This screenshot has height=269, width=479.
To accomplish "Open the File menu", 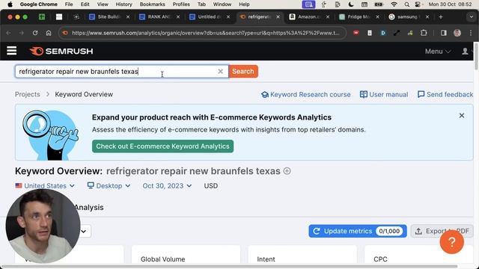I will [69, 4].
